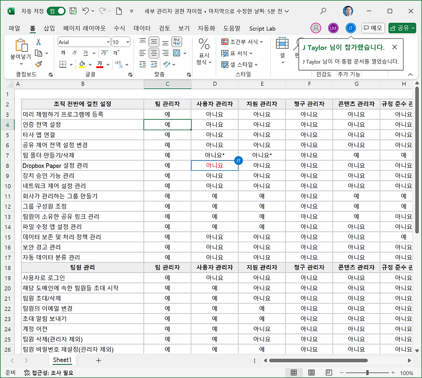The height and width of the screenshot is (378, 422).
Task: Click the Align right icon
Action: click(165, 53)
